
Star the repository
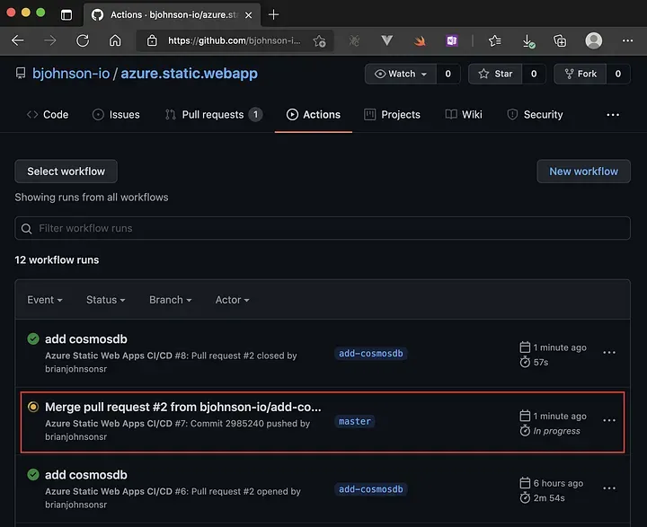pyautogui.click(x=495, y=74)
